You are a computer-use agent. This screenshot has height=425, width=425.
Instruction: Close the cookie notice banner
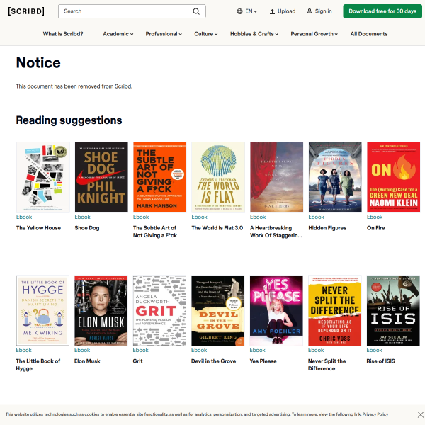(x=420, y=414)
